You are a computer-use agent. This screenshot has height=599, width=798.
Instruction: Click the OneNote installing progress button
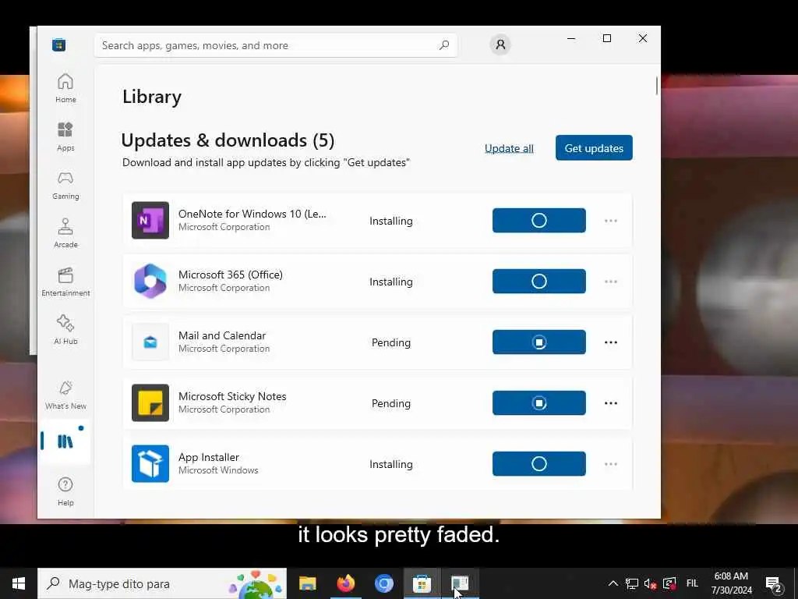[x=539, y=221]
